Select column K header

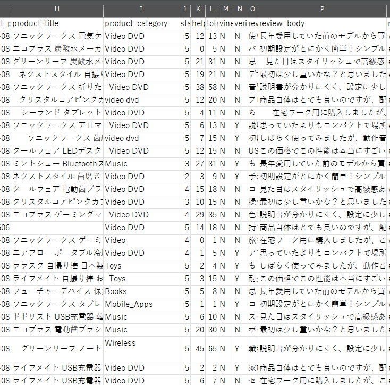(198, 9)
